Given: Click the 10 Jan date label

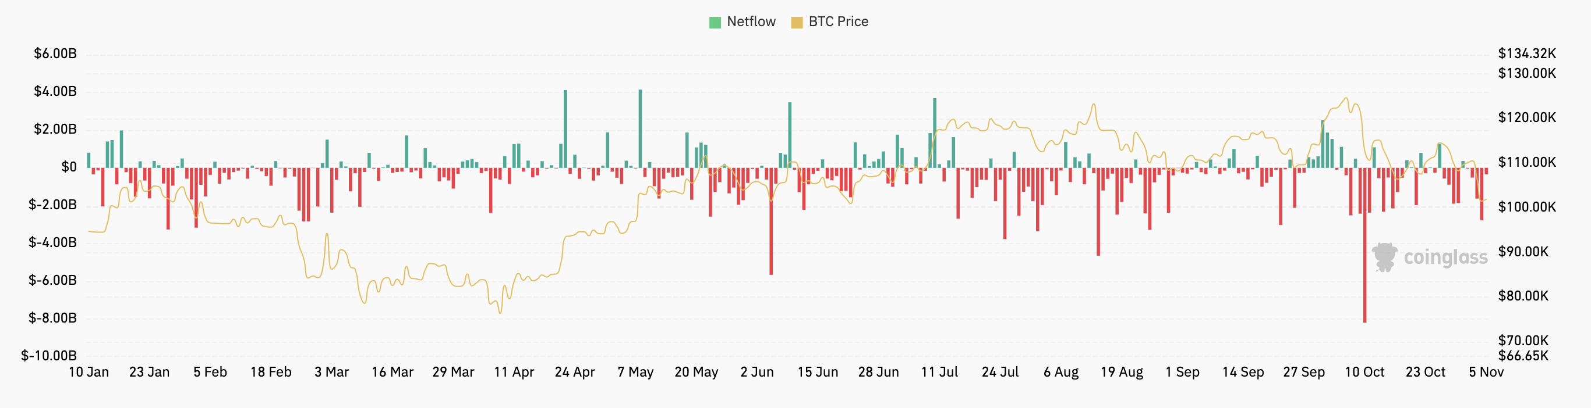Looking at the screenshot, I should pyautogui.click(x=89, y=372).
